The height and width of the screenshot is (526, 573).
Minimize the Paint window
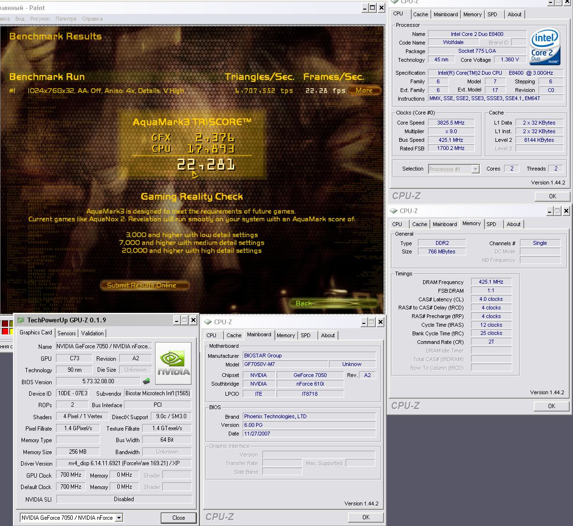click(x=364, y=8)
